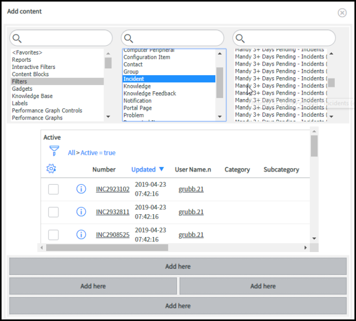Viewport: 356px width, 321px height.
Task: Click the sort arrow beside Updated
Action: (x=161, y=169)
